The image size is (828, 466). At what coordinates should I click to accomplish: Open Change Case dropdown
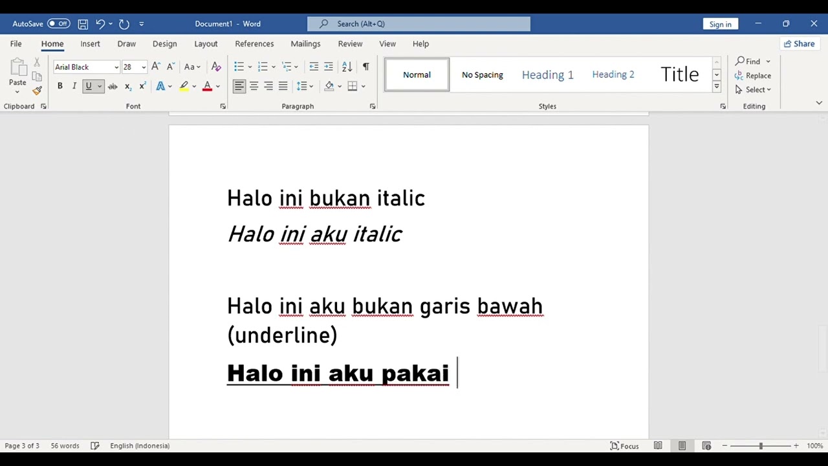193,67
